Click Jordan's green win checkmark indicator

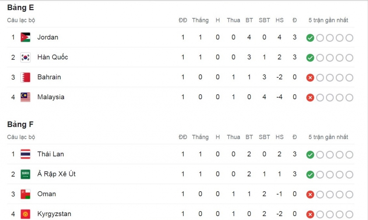[310, 38]
